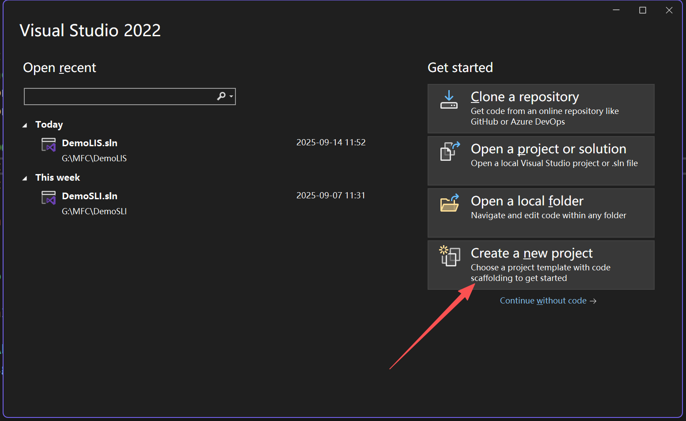Click the This week group label
Screen dimensions: 686x421
point(57,178)
